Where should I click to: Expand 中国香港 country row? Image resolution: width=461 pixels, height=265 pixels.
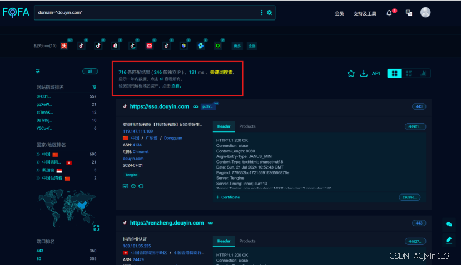pyautogui.click(x=38, y=162)
